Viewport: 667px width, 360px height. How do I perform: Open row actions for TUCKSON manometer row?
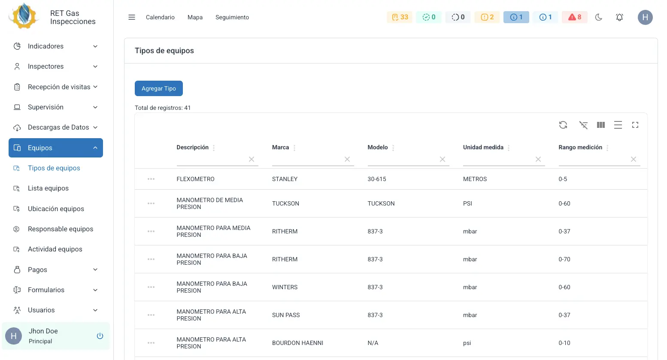click(151, 203)
